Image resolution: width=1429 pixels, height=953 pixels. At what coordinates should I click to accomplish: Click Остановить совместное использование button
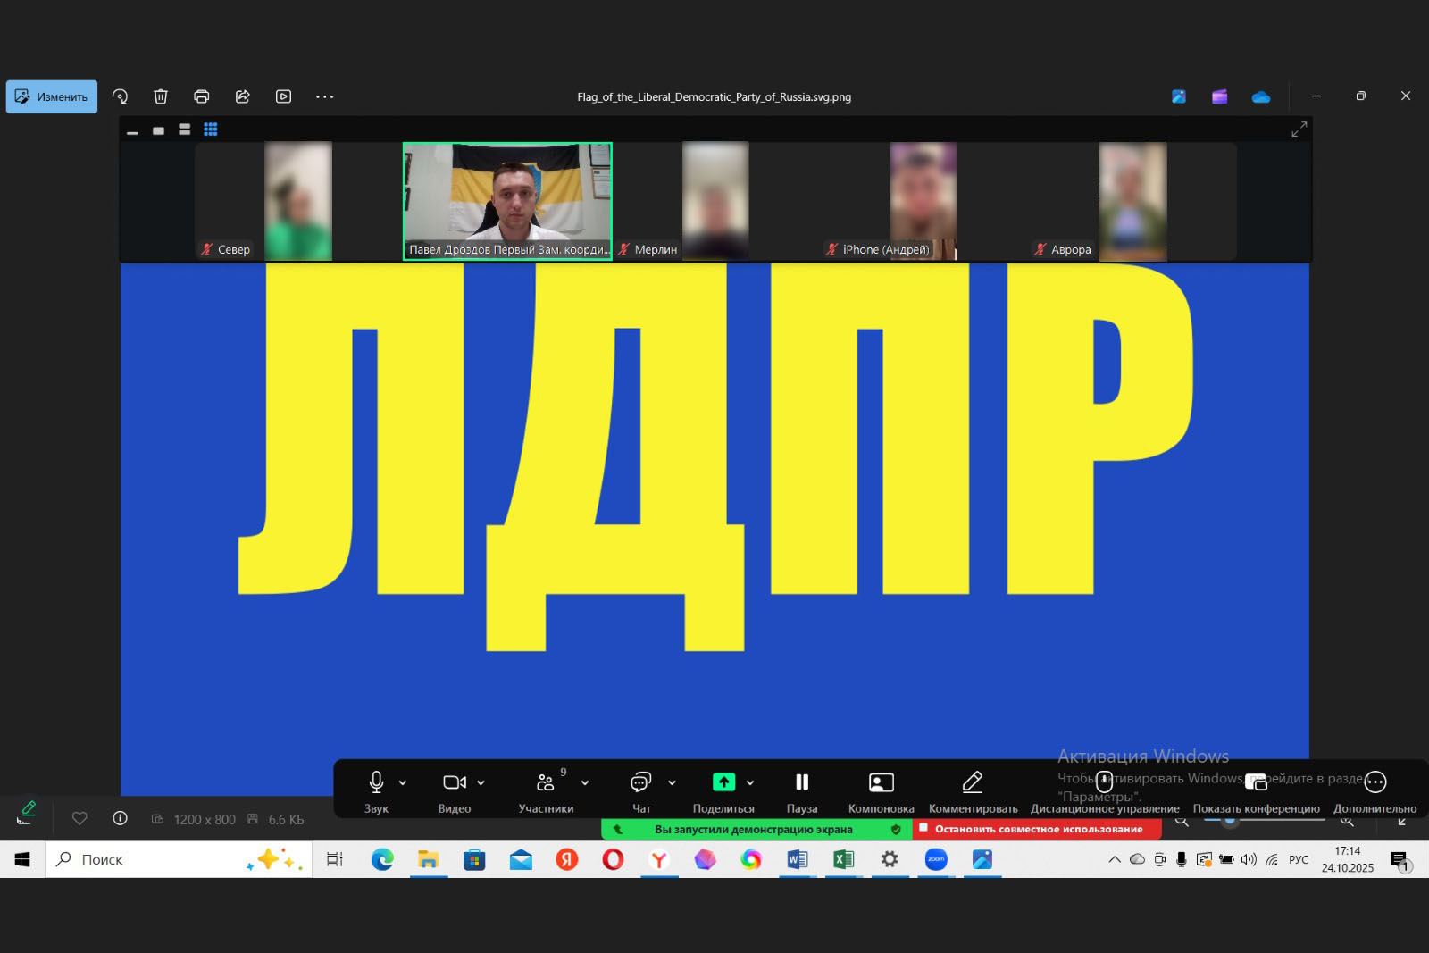[1037, 829]
